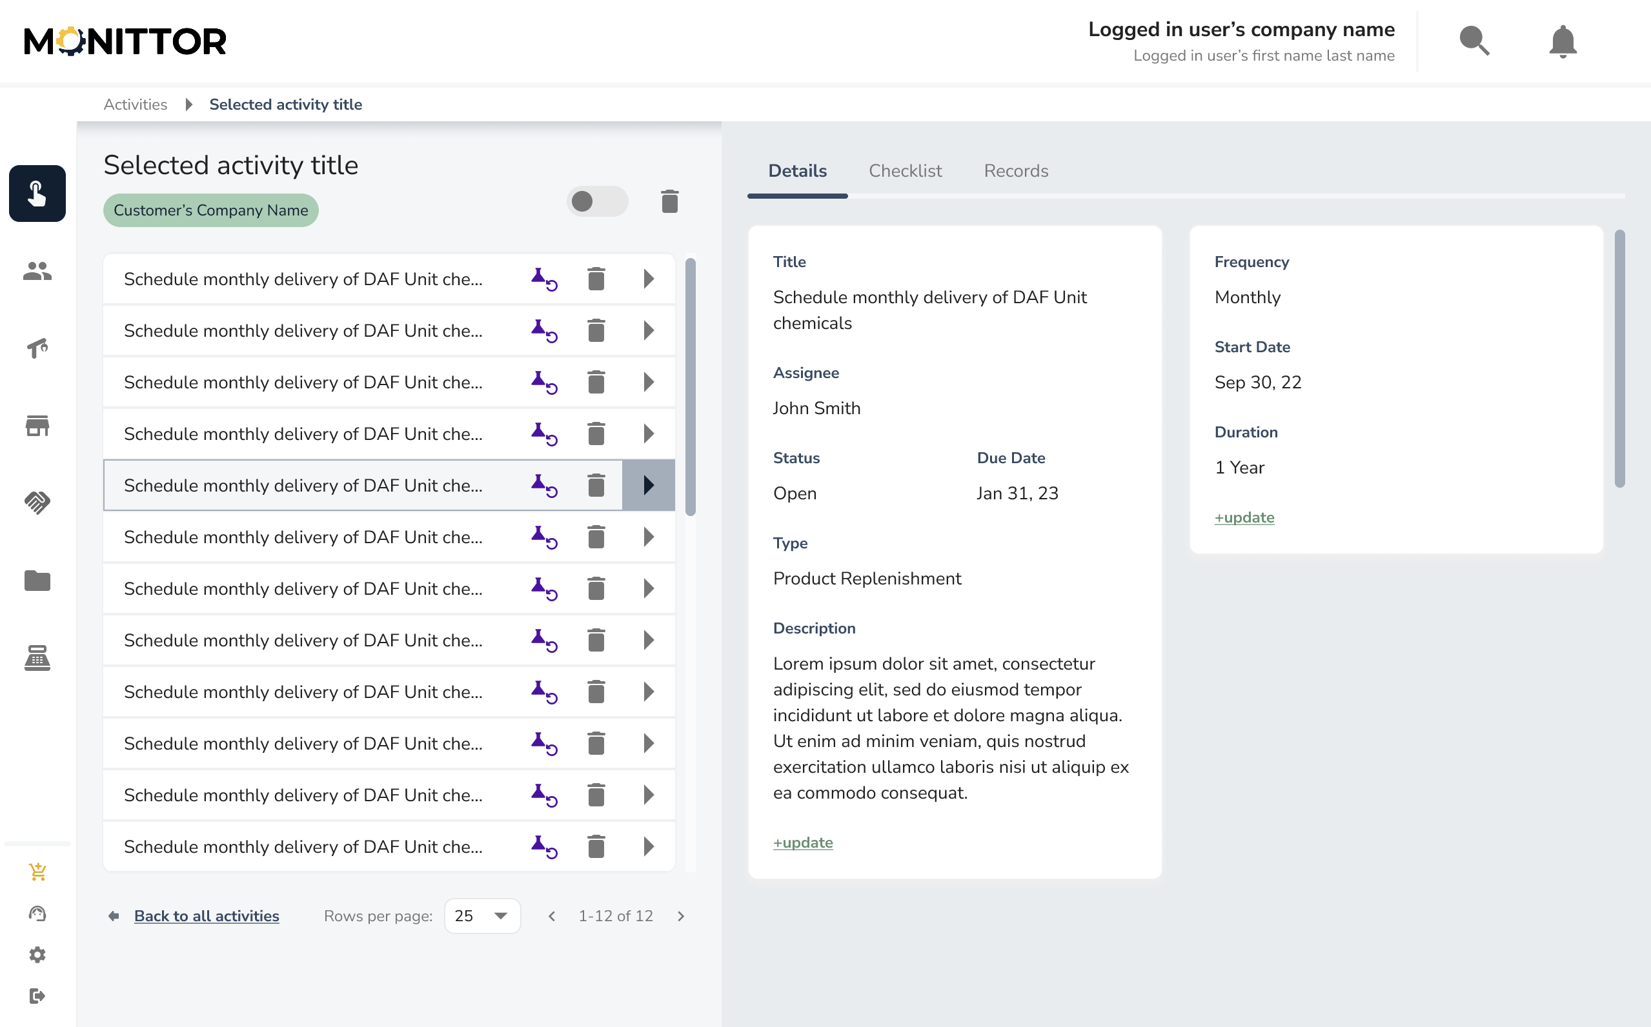Open the users group sidebar icon
The image size is (1651, 1027).
[37, 271]
